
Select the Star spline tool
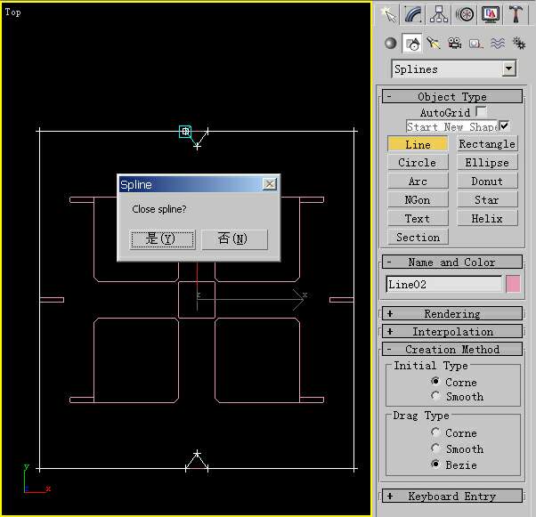(487, 199)
